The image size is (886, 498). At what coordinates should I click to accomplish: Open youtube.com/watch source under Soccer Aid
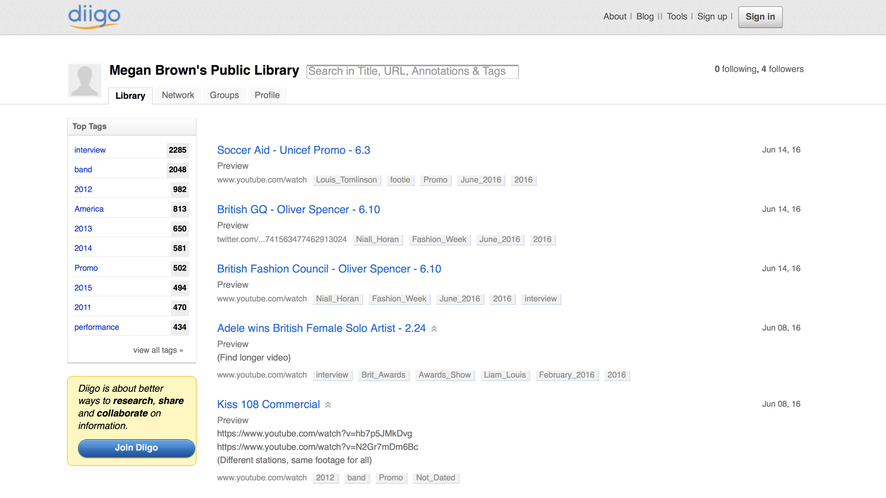coord(262,180)
